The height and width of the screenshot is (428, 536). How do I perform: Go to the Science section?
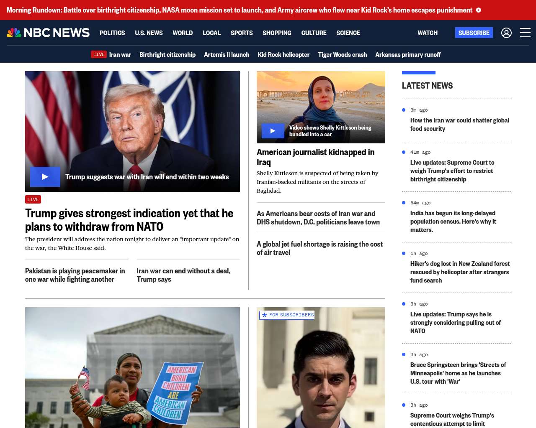(348, 33)
